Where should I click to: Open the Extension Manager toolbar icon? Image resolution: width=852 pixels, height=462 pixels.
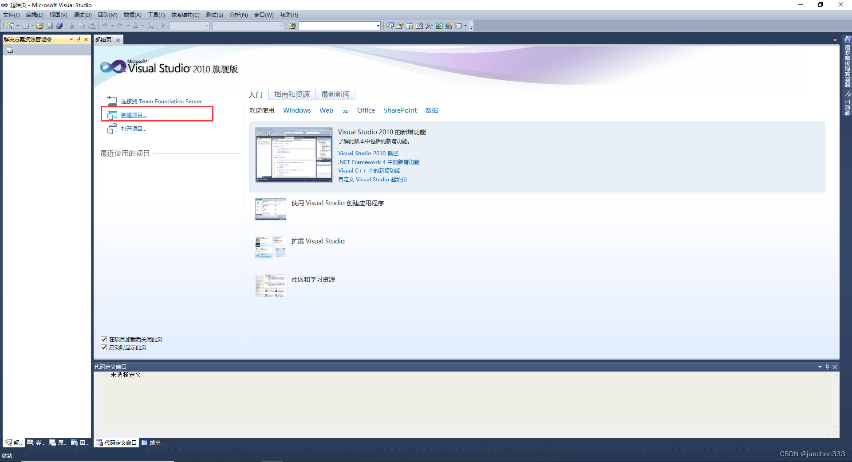449,26
